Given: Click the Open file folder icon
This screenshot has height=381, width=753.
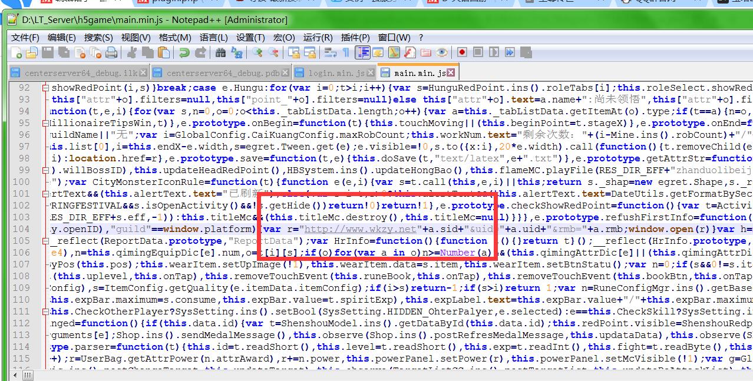Looking at the screenshot, I should (32, 53).
